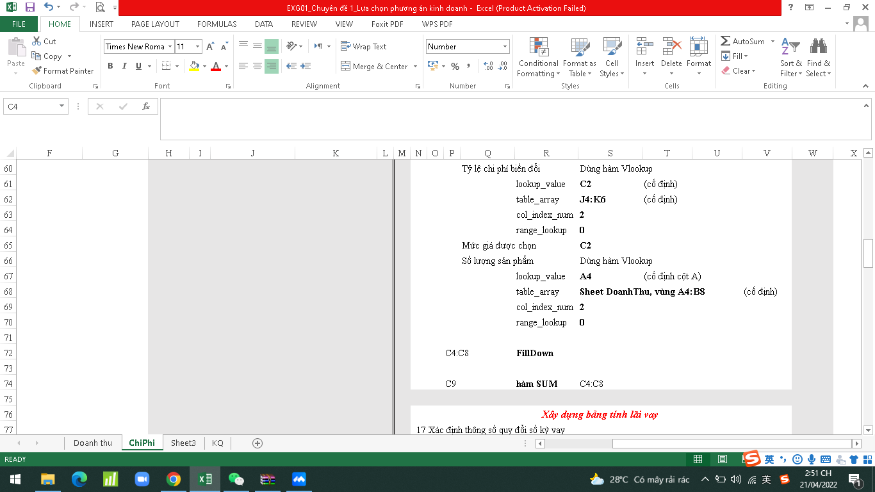Increase decimal places
This screenshot has width=875, height=492.
click(488, 66)
